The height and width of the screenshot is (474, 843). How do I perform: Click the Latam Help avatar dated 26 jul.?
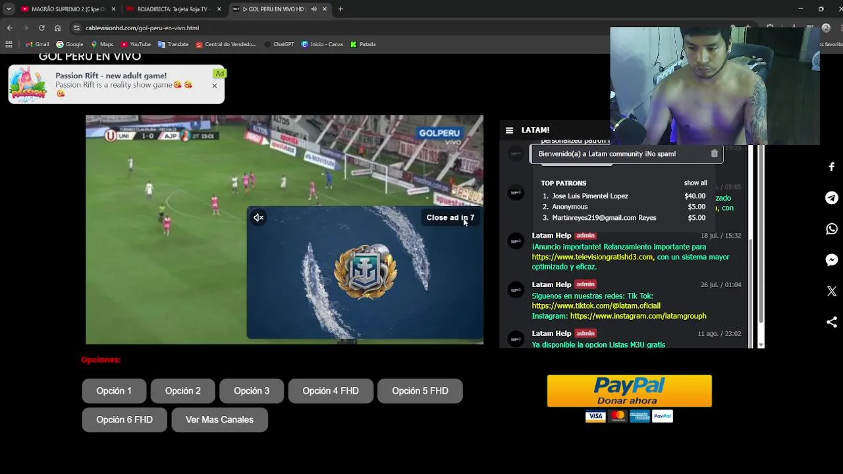pos(516,290)
